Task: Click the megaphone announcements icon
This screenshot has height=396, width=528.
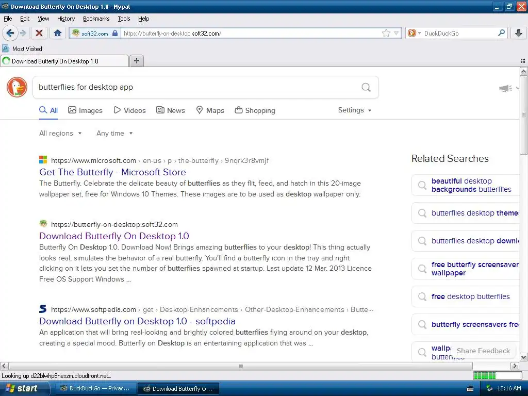Action: [x=505, y=88]
